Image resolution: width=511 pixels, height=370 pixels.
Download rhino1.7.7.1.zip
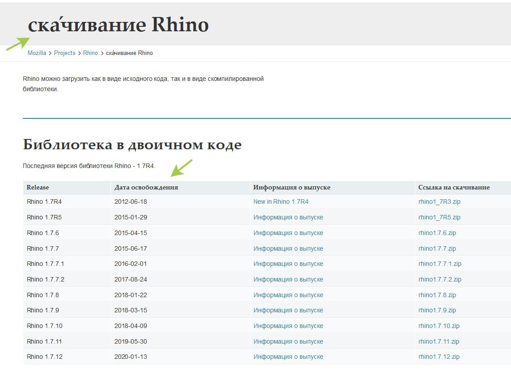[440, 264]
